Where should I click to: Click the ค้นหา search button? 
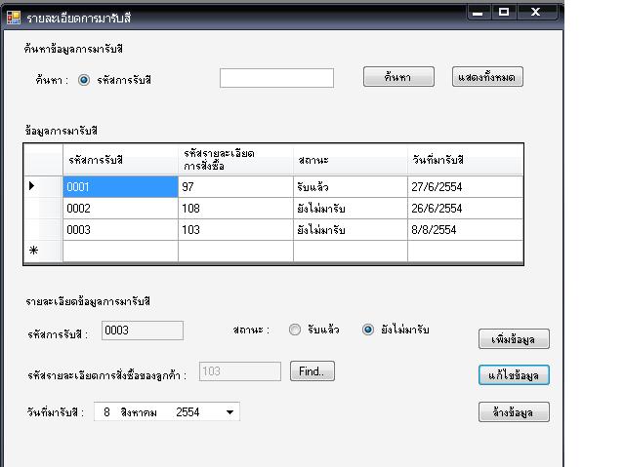click(398, 77)
